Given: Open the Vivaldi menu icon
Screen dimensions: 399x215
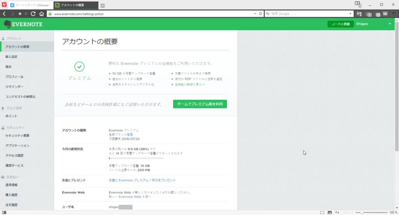Looking at the screenshot, I should (4, 4).
